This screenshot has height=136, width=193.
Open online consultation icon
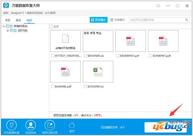(31, 125)
